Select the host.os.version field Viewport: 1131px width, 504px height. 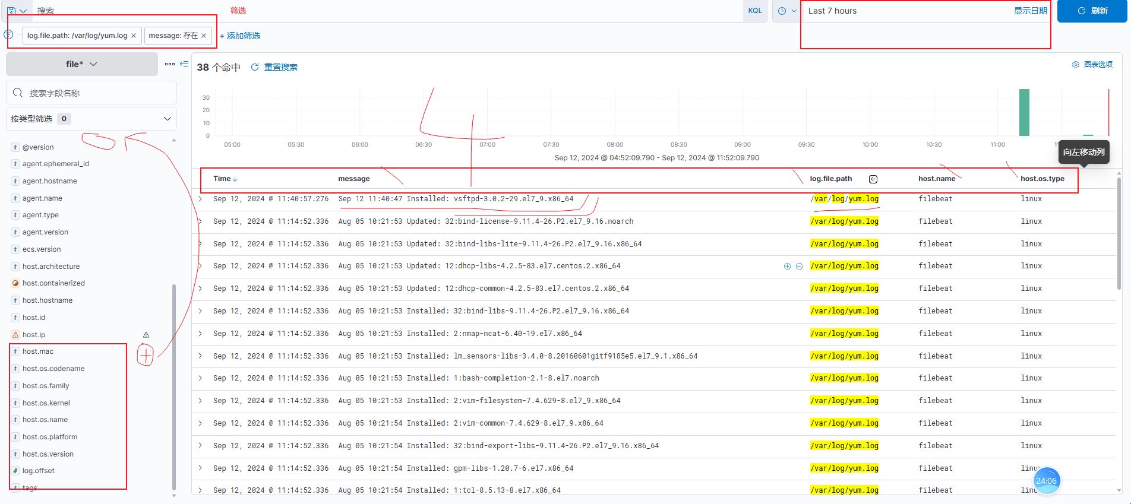click(48, 454)
